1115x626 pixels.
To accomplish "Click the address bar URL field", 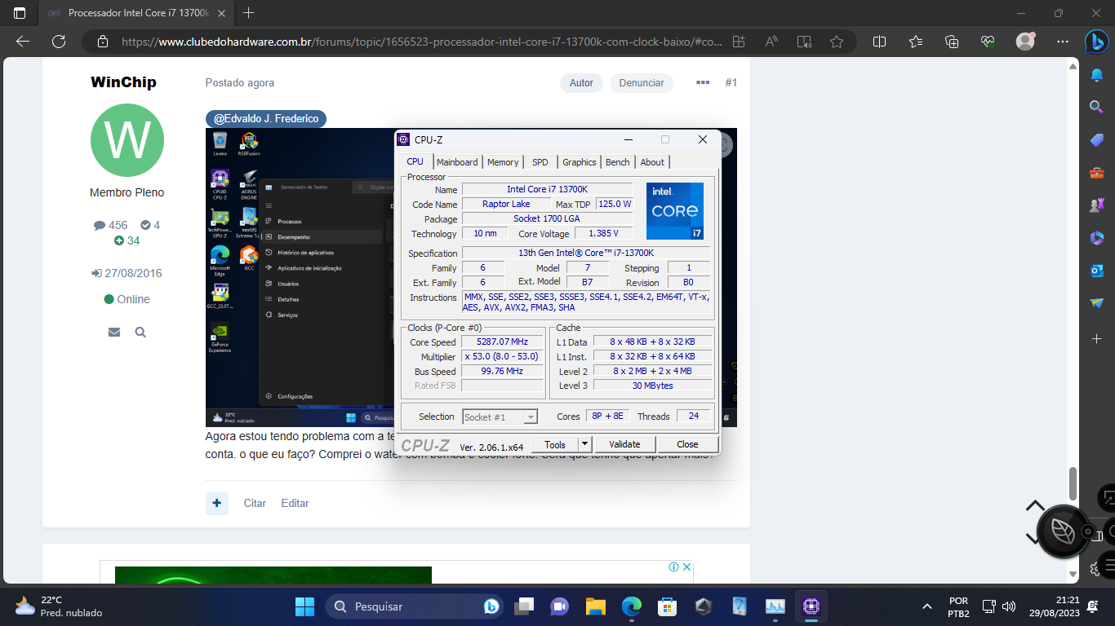I will (x=421, y=42).
